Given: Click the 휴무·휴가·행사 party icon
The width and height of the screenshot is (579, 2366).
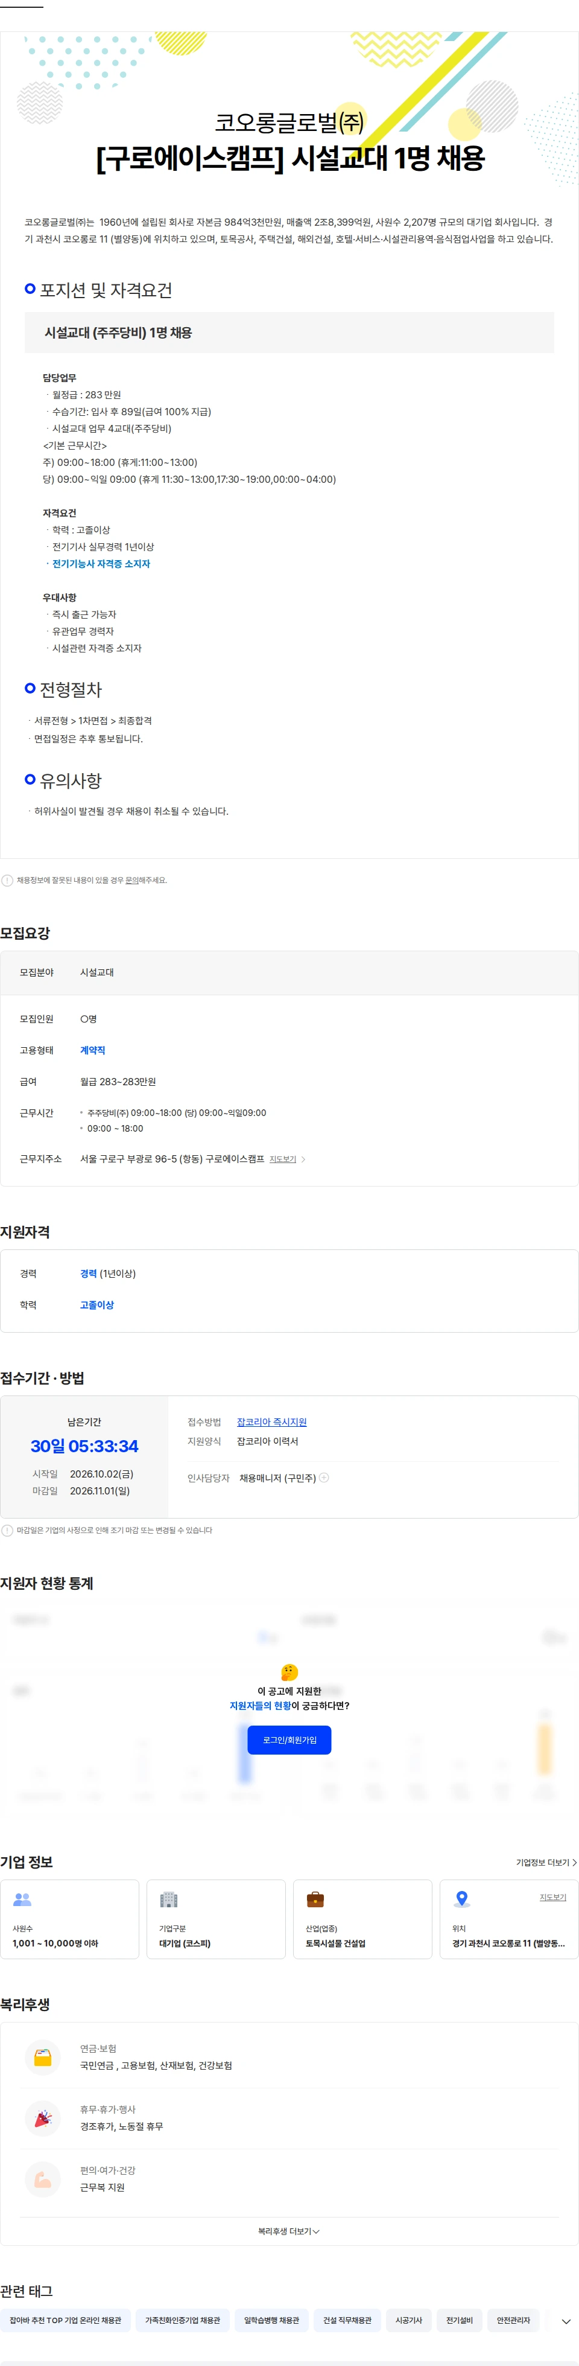Looking at the screenshot, I should pyautogui.click(x=43, y=2118).
